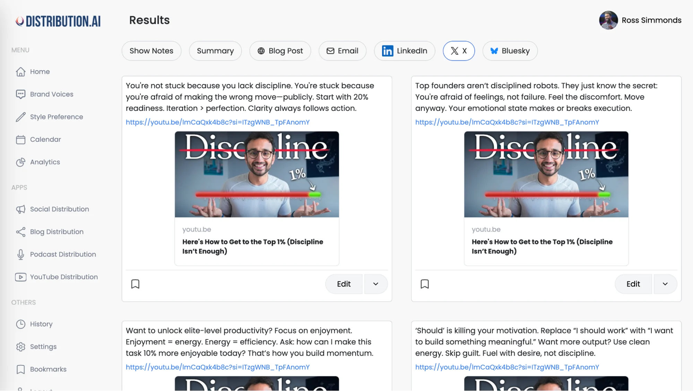Click video title under 'Top founders' thumbnail
This screenshot has width=693, height=391.
pyautogui.click(x=542, y=247)
